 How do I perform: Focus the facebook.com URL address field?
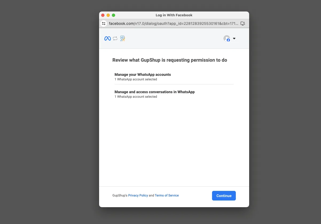pos(174,23)
